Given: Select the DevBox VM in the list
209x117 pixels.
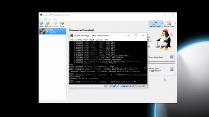Looking at the screenshot, I should [53, 31].
